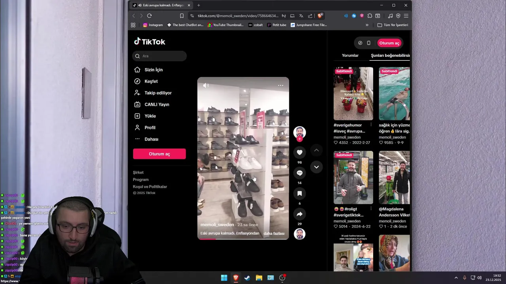Show more bookmarks with the chevron
Image resolution: width=506 pixels, height=284 pixels.
(367, 25)
